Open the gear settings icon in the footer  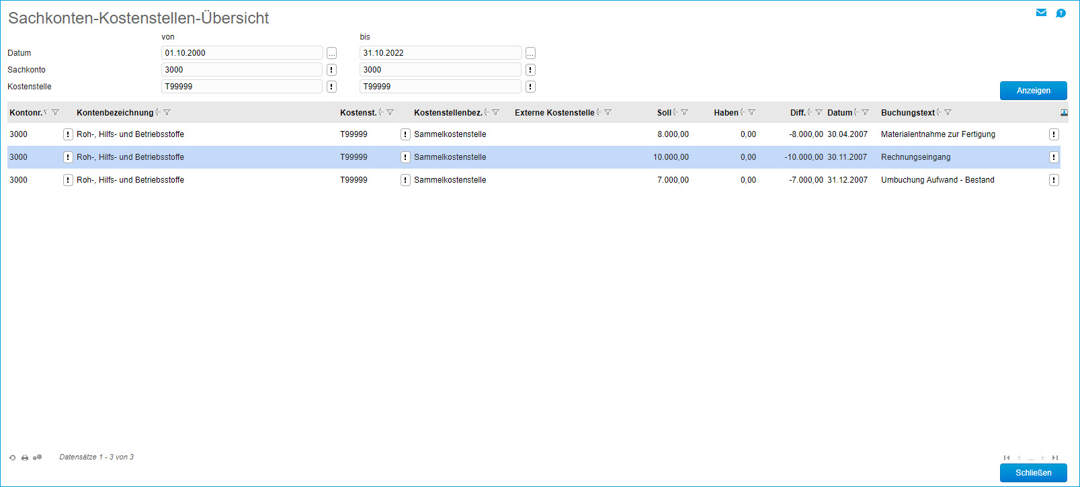38,457
